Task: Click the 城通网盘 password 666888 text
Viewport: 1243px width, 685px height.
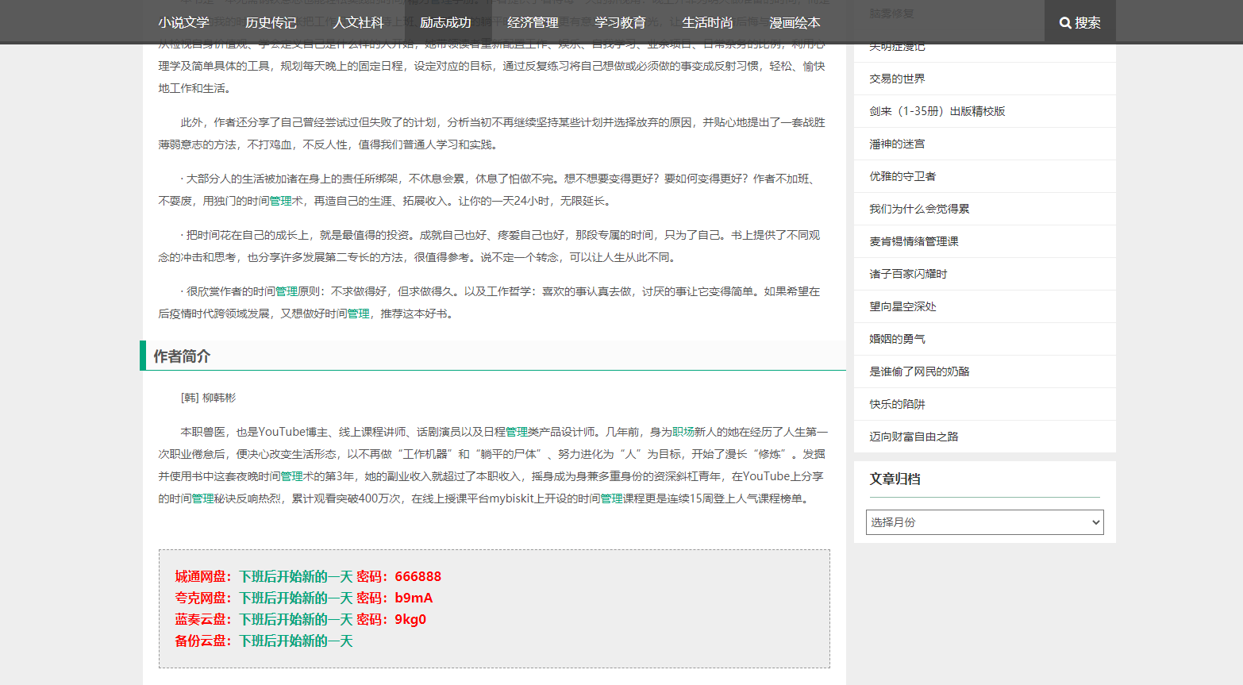Action: pos(418,576)
